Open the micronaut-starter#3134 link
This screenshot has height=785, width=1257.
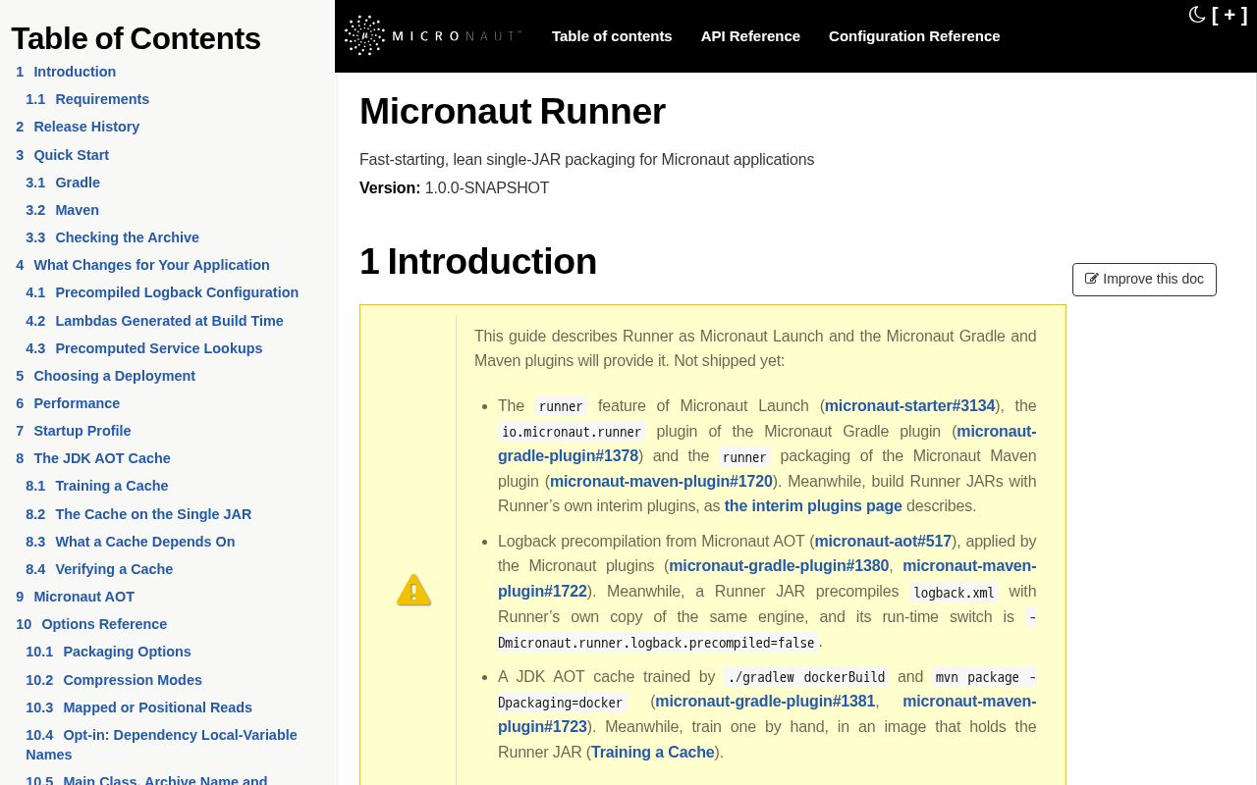point(909,405)
